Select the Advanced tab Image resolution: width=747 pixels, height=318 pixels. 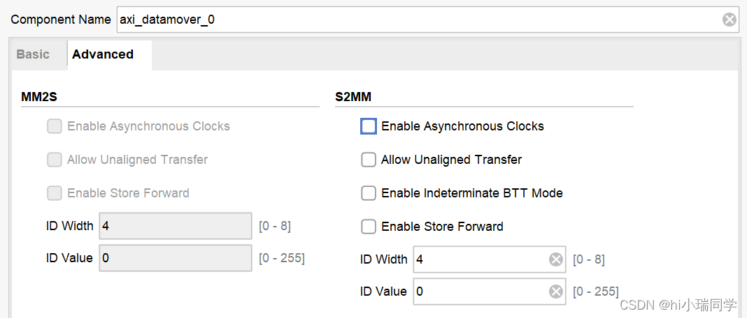pos(103,54)
